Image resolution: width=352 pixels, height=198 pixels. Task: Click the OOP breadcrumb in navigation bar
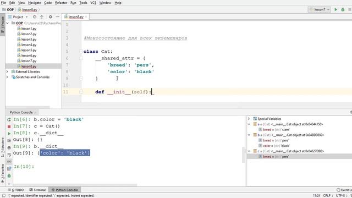(8, 10)
